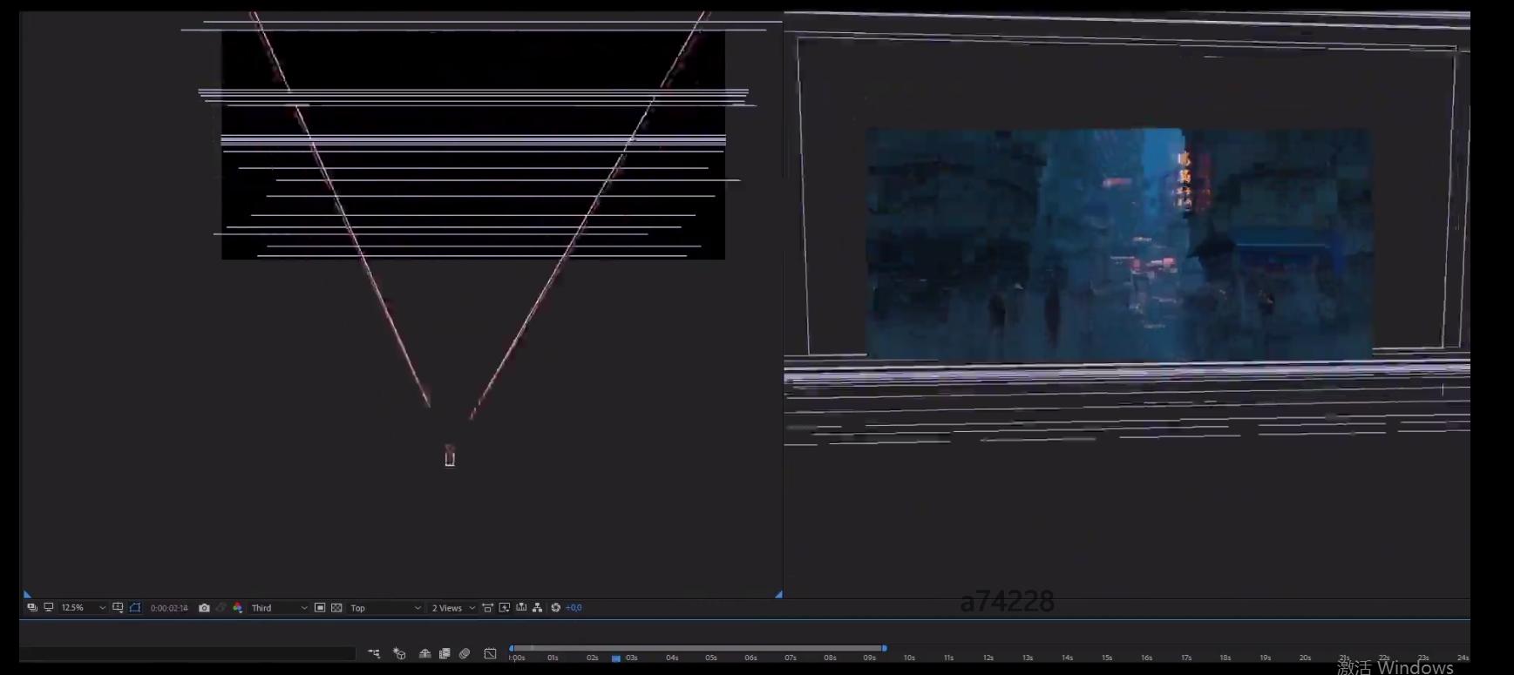Click the +0,0 exposure value
Viewport: 1514px width, 675px height.
(x=574, y=608)
